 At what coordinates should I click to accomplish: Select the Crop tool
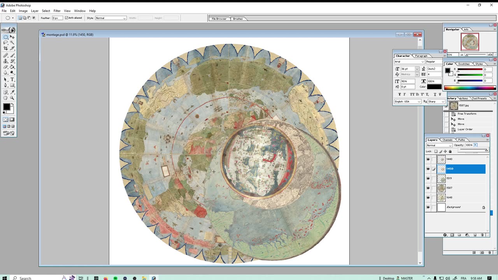6,48
